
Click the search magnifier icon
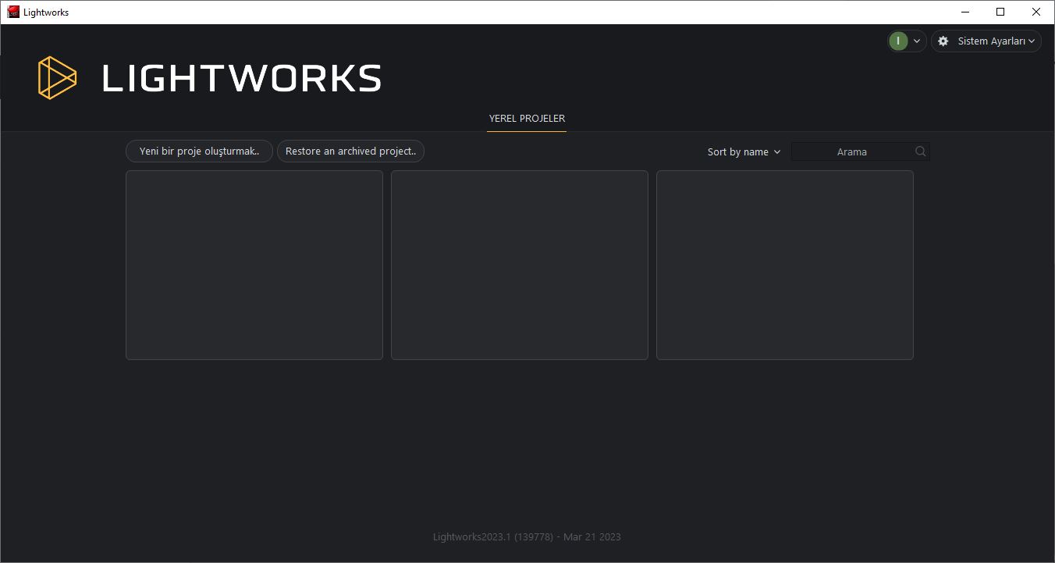[x=921, y=151]
